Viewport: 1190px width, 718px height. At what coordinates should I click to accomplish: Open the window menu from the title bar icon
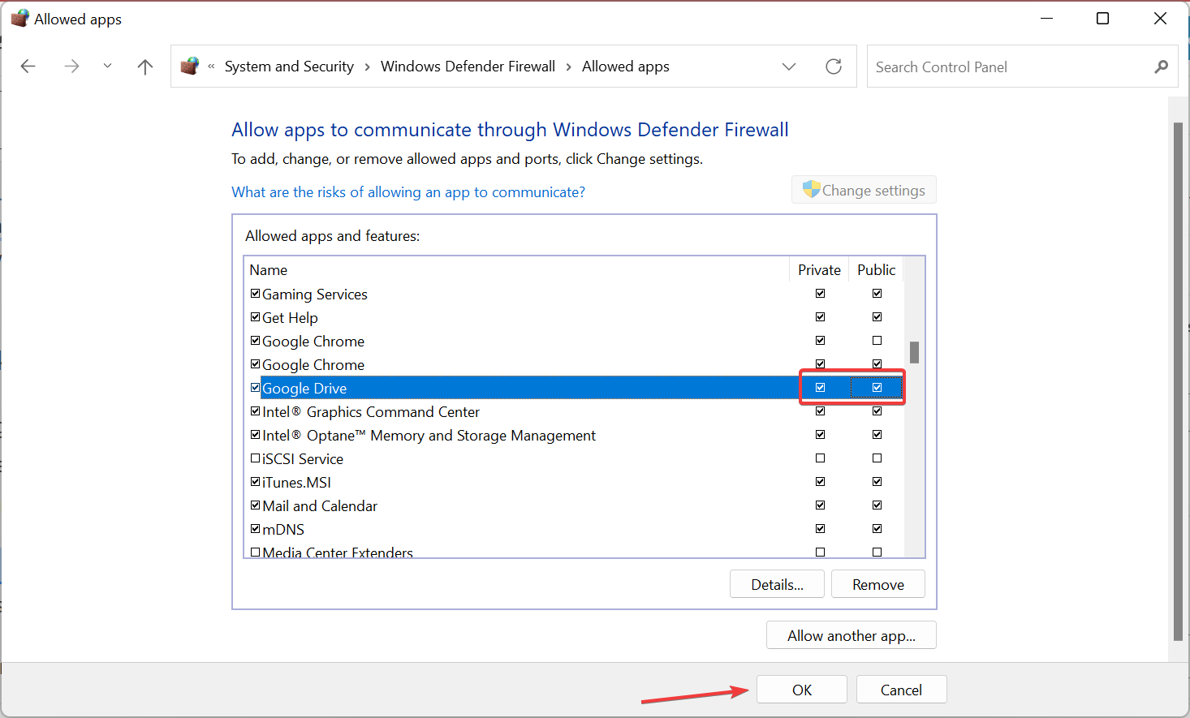(x=19, y=19)
